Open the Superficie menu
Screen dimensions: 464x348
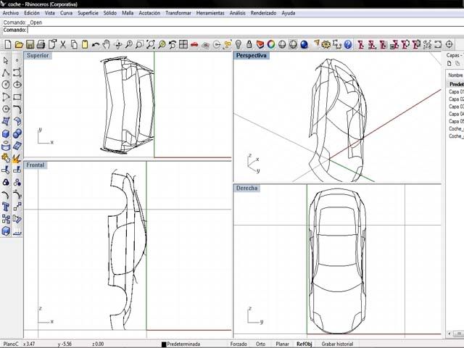click(x=88, y=13)
